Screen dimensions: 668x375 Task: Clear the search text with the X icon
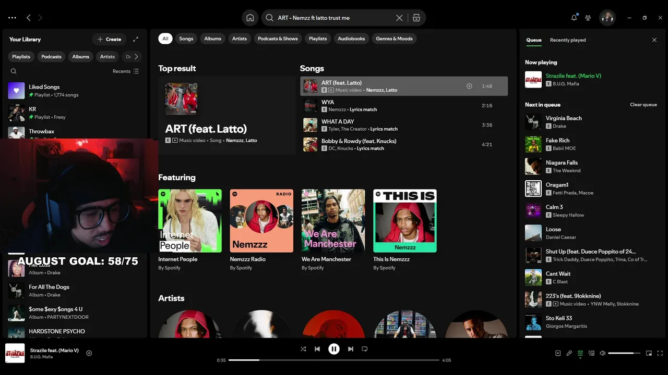tap(399, 18)
